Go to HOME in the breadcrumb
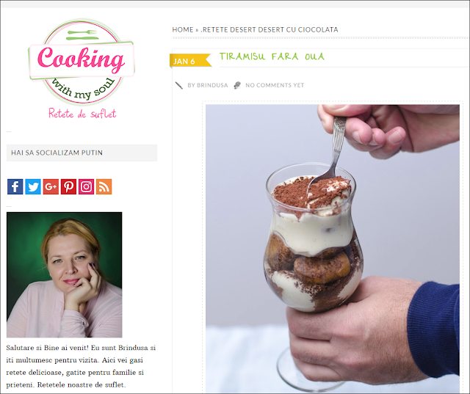The height and width of the screenshot is (394, 470). [x=183, y=29]
